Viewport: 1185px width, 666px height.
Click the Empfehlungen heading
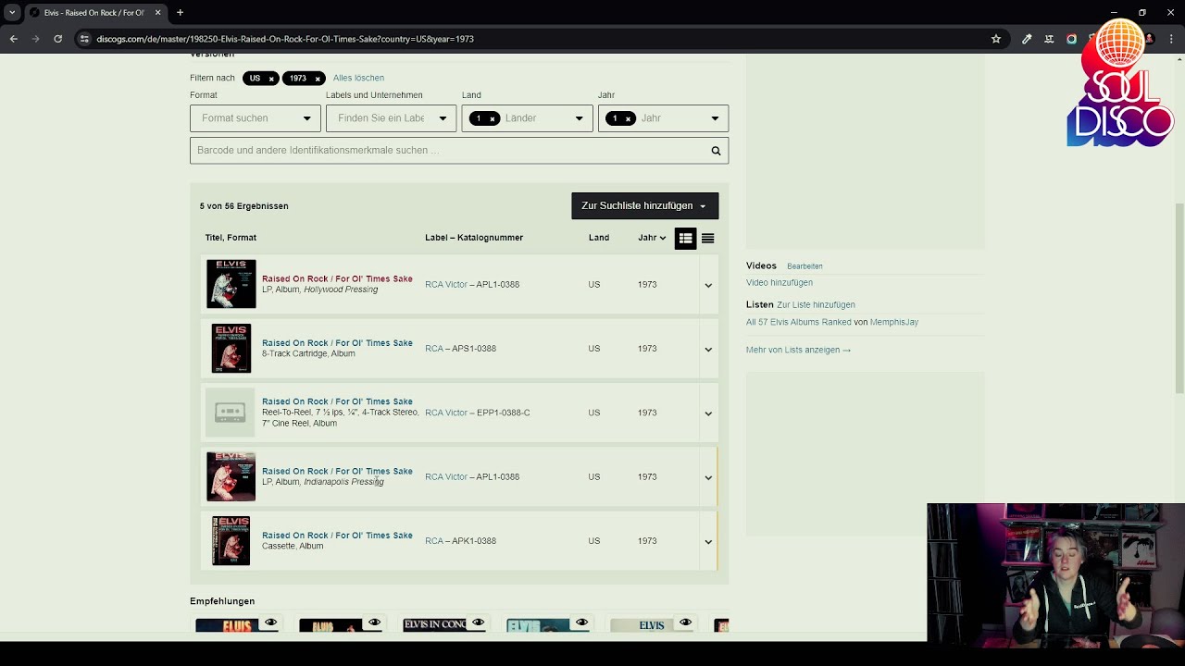coord(222,601)
